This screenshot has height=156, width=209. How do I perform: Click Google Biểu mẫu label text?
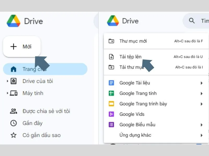coord(137,125)
